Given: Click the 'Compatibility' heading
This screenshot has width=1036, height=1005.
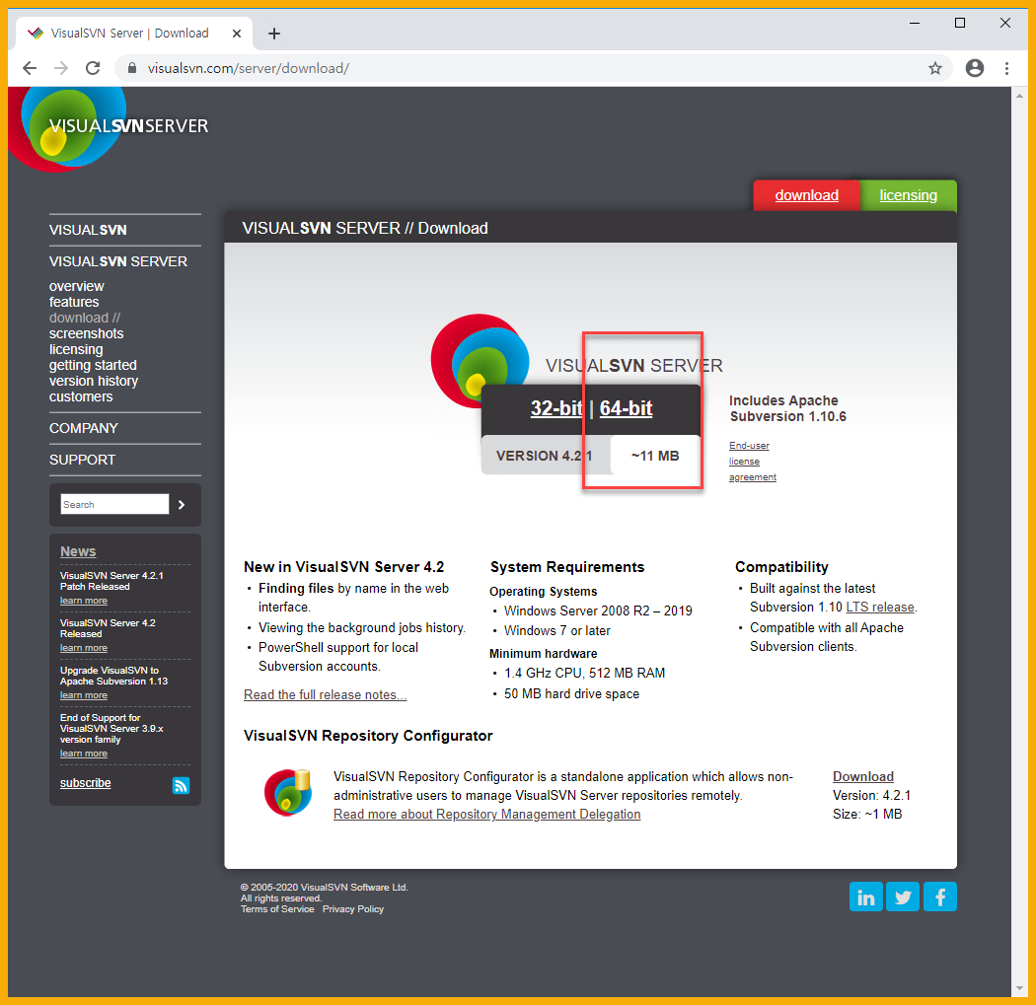Looking at the screenshot, I should click(x=781, y=566).
